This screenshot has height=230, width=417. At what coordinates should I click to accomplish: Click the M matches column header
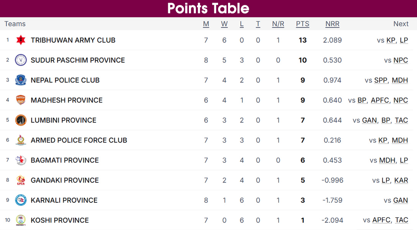(x=206, y=24)
